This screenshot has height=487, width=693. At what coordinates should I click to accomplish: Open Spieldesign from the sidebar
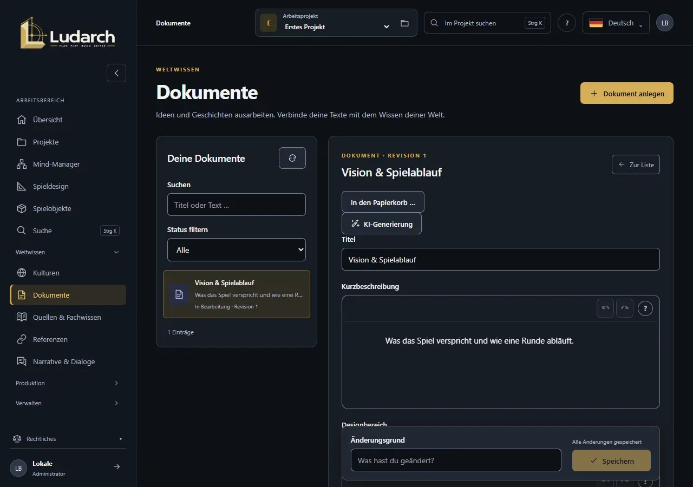(68, 186)
